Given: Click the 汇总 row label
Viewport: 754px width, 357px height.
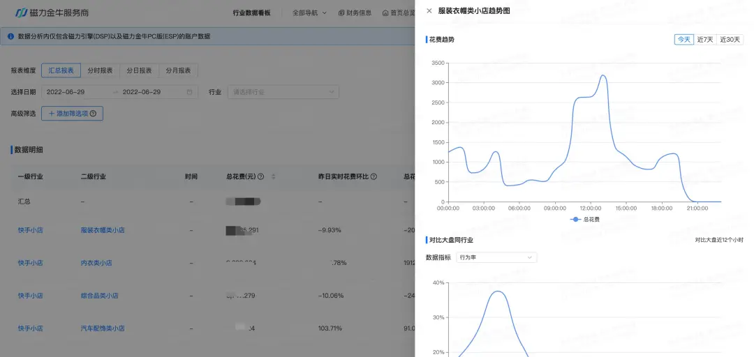Looking at the screenshot, I should (x=24, y=202).
